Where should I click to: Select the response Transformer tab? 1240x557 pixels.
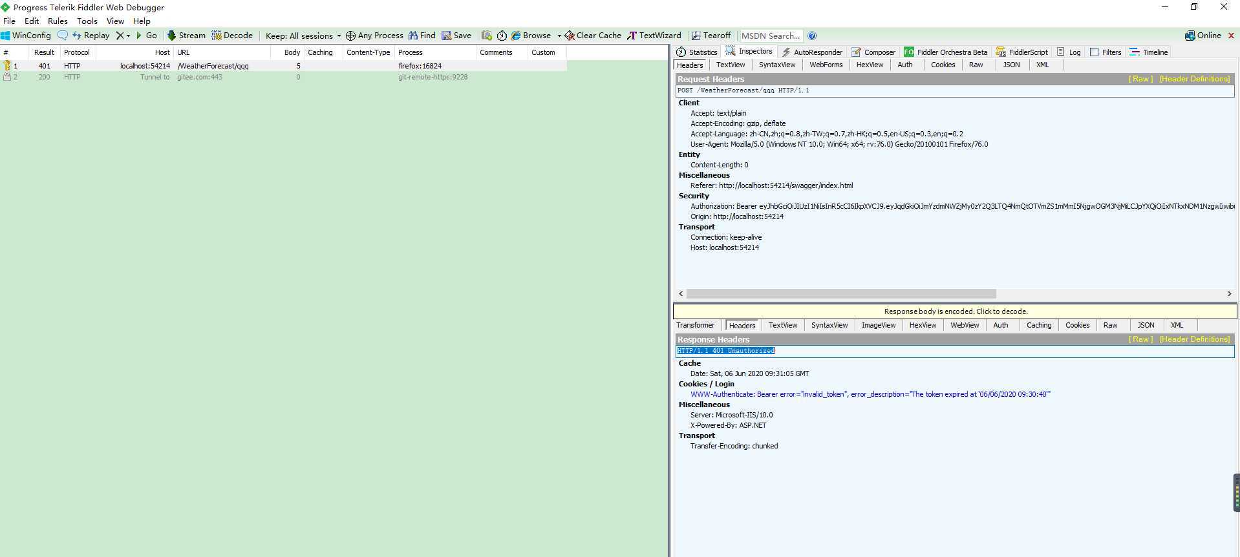point(696,325)
